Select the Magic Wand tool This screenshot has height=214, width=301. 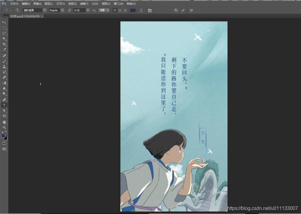4,39
